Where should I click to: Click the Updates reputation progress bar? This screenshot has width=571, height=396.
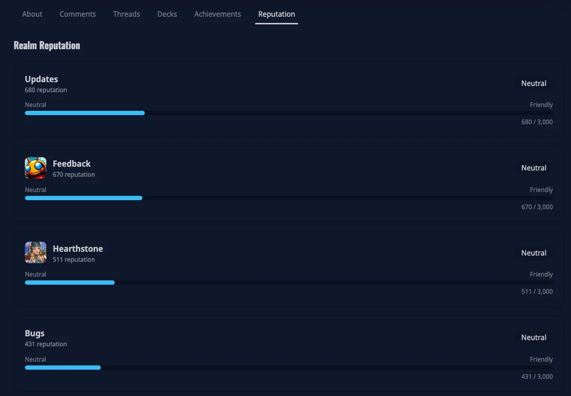pos(289,113)
